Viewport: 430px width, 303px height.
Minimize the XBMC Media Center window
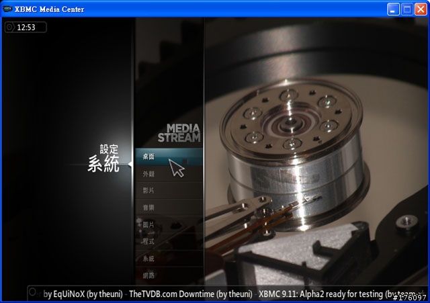pyautogui.click(x=393, y=9)
